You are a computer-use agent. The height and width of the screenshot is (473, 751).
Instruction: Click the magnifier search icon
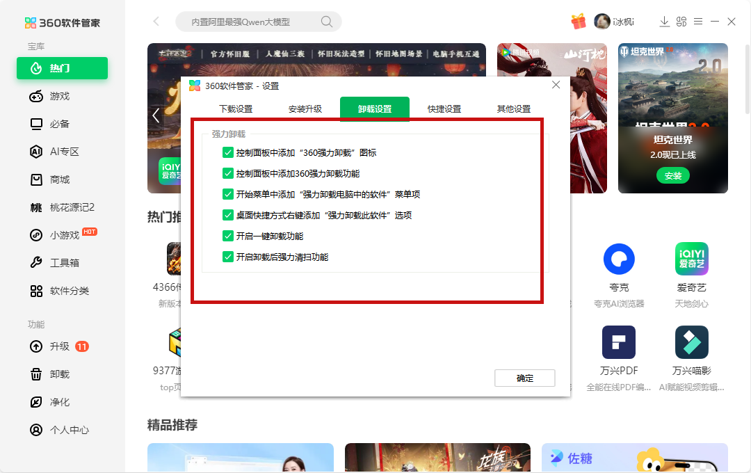(x=327, y=22)
